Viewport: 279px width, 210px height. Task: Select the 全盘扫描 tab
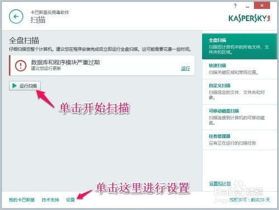[239, 46]
